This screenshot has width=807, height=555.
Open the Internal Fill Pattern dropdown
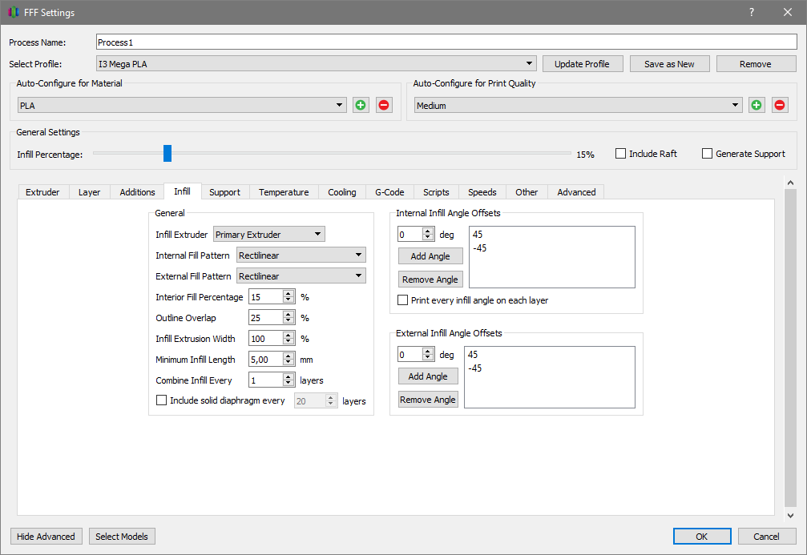(301, 255)
